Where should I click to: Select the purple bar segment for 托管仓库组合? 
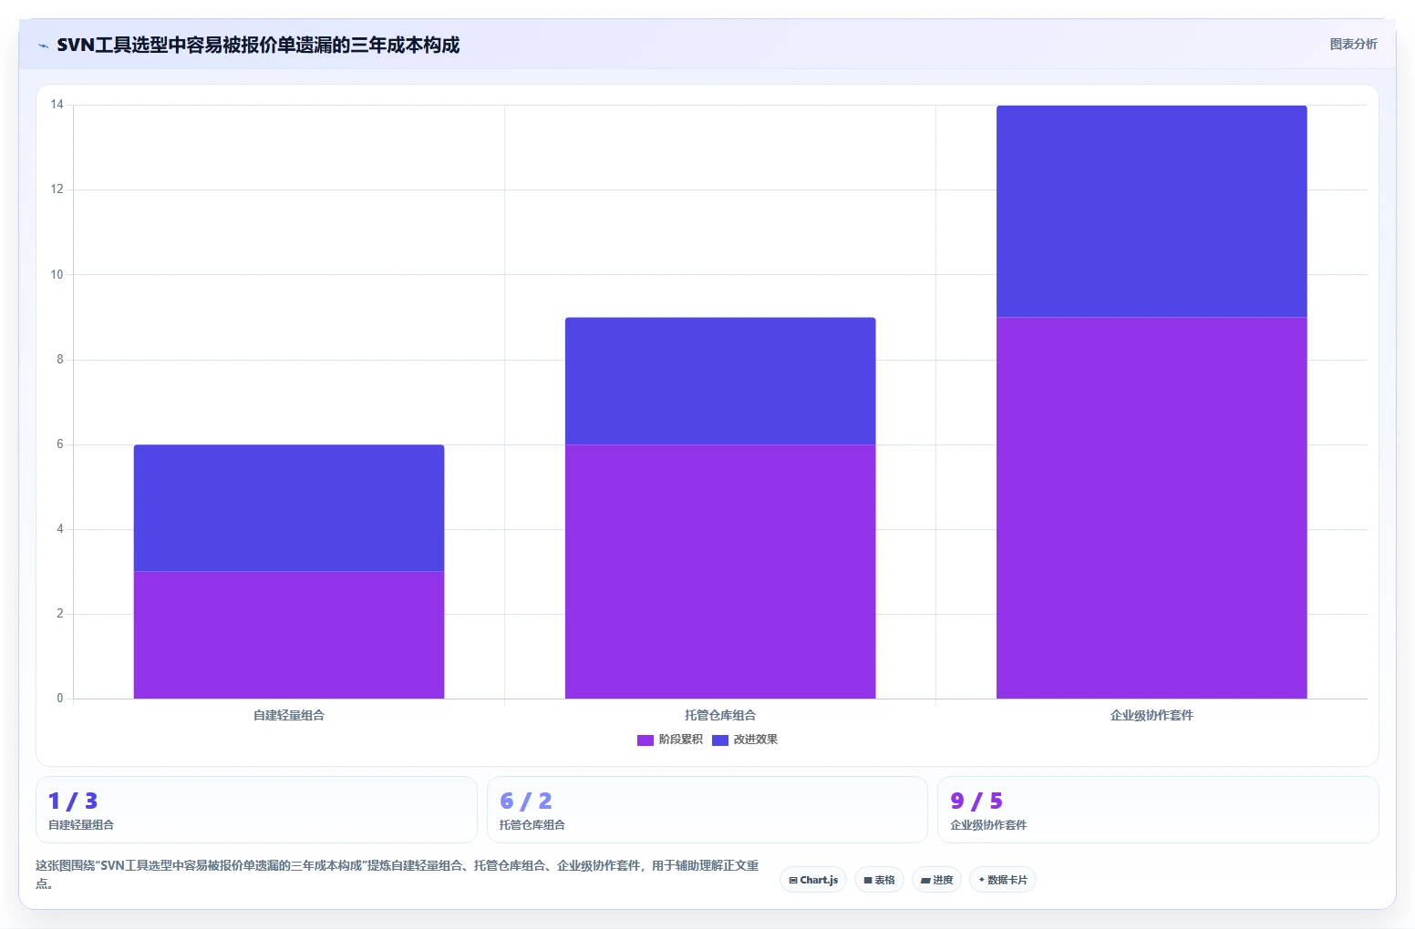[720, 571]
